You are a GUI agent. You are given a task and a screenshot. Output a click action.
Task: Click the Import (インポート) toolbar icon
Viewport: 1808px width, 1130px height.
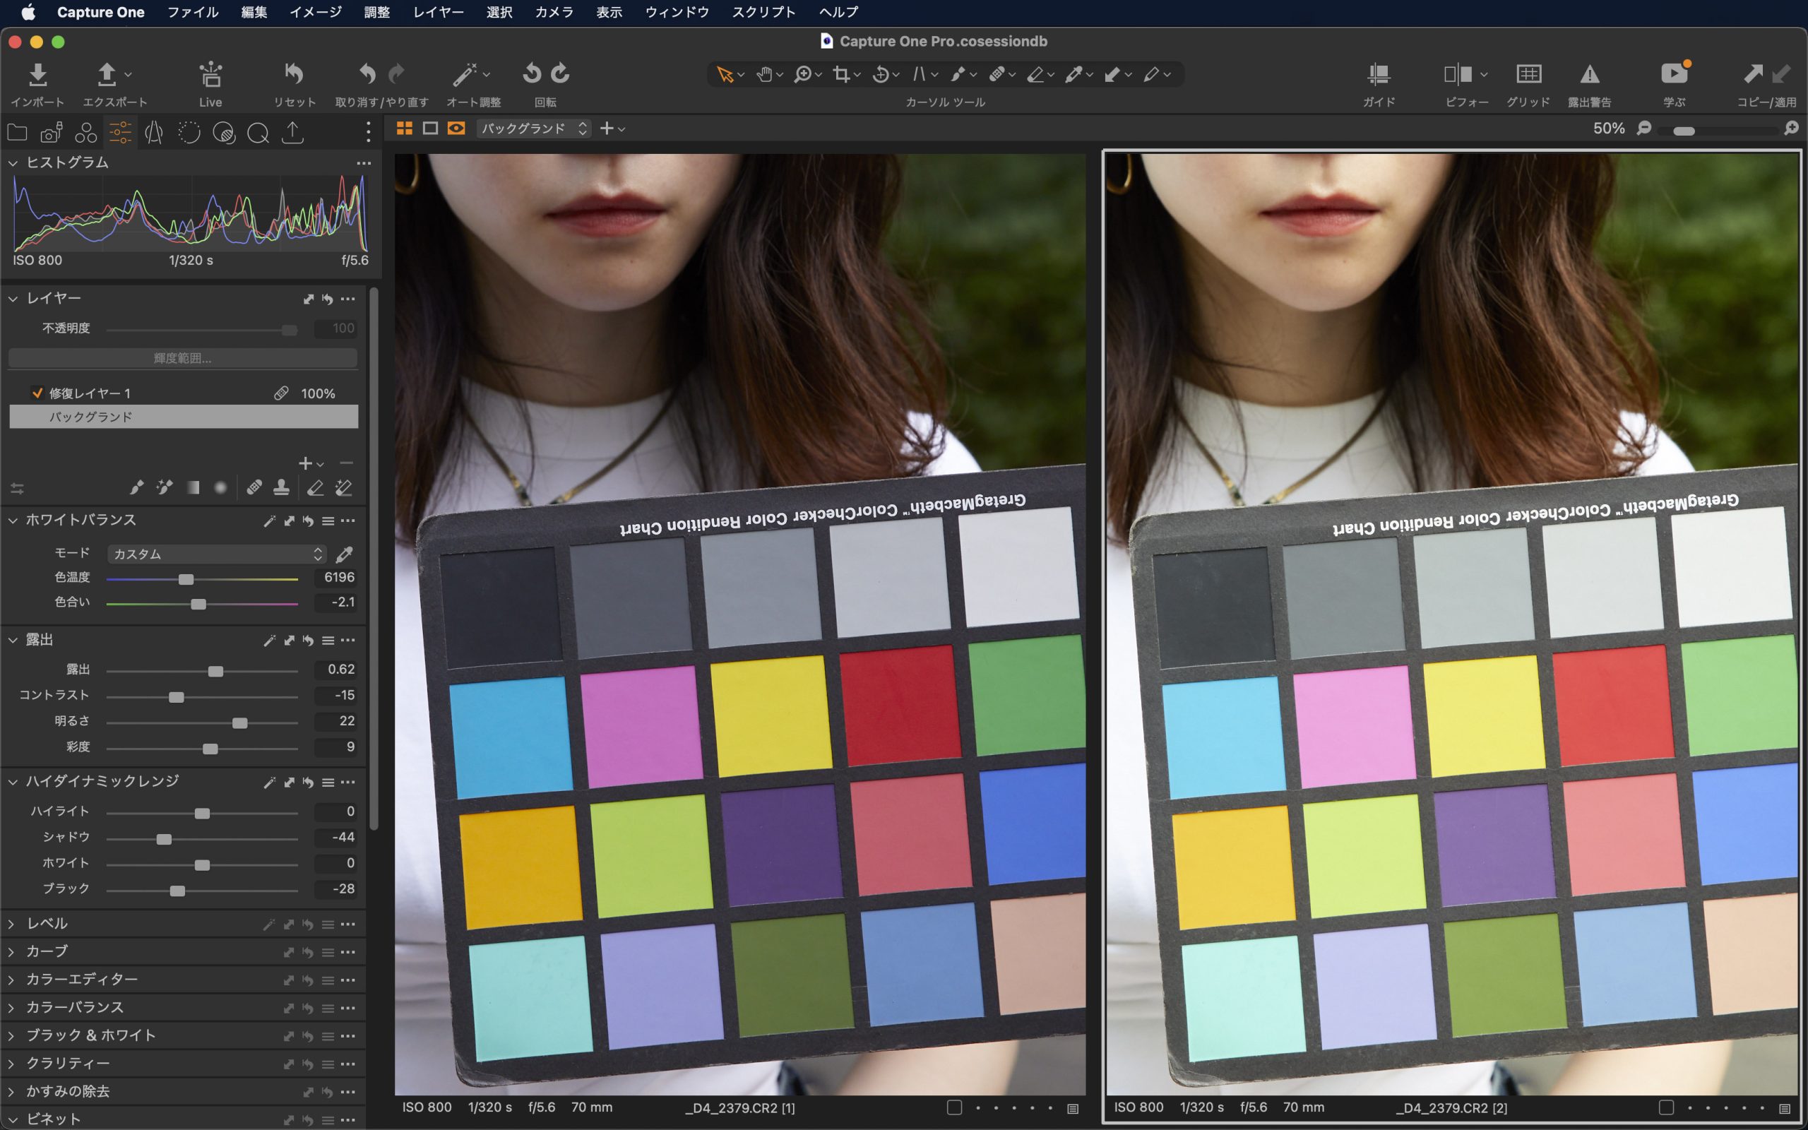coord(37,75)
